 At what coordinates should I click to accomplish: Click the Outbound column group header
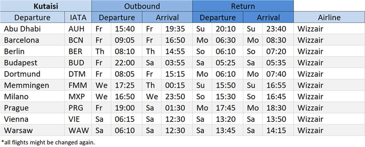[x=142, y=6]
